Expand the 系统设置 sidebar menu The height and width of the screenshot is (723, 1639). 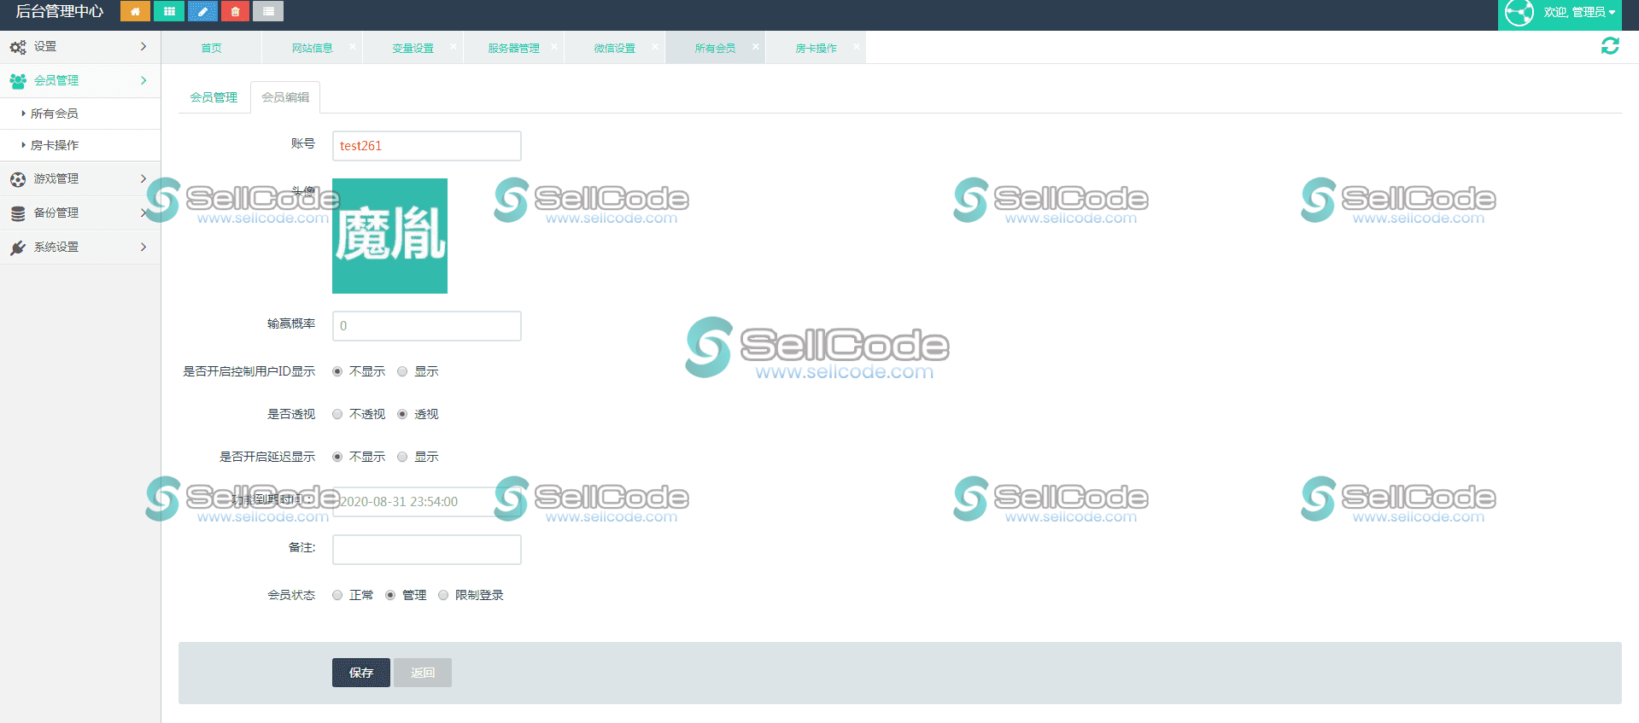[x=79, y=247]
